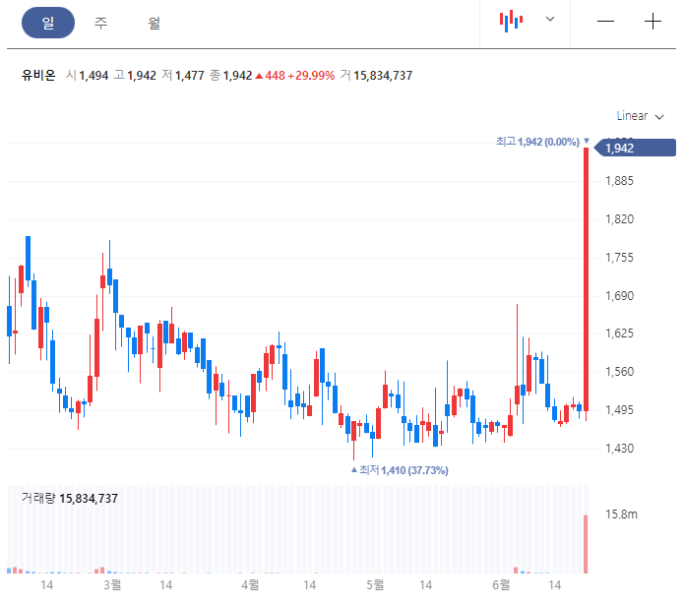Click the 종 1,942 closing price

point(230,76)
